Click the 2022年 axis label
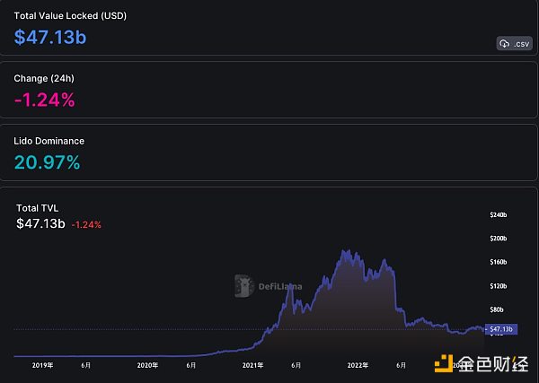Viewport: 539px width, 383px height. [358, 365]
